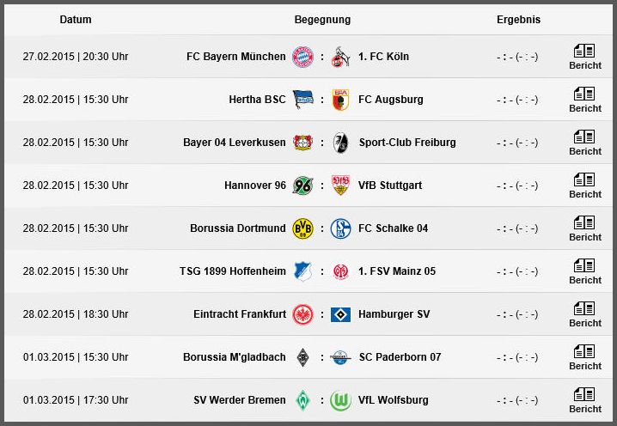
Task: Click the Hamburger SV diamond logo
Action: [x=340, y=314]
